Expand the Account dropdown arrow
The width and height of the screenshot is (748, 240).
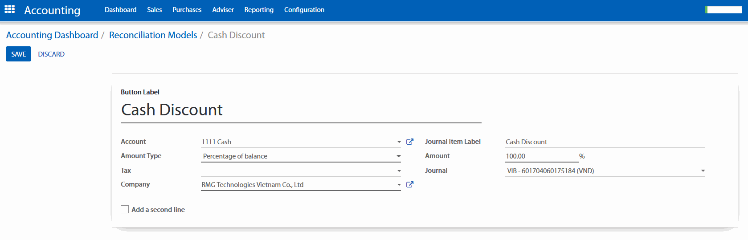tap(399, 142)
